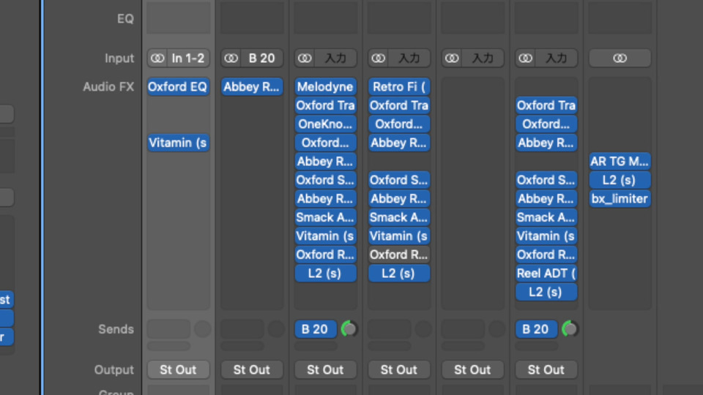Click stereo format icon on Retro Fi channel
This screenshot has height=395, width=703.
click(378, 59)
